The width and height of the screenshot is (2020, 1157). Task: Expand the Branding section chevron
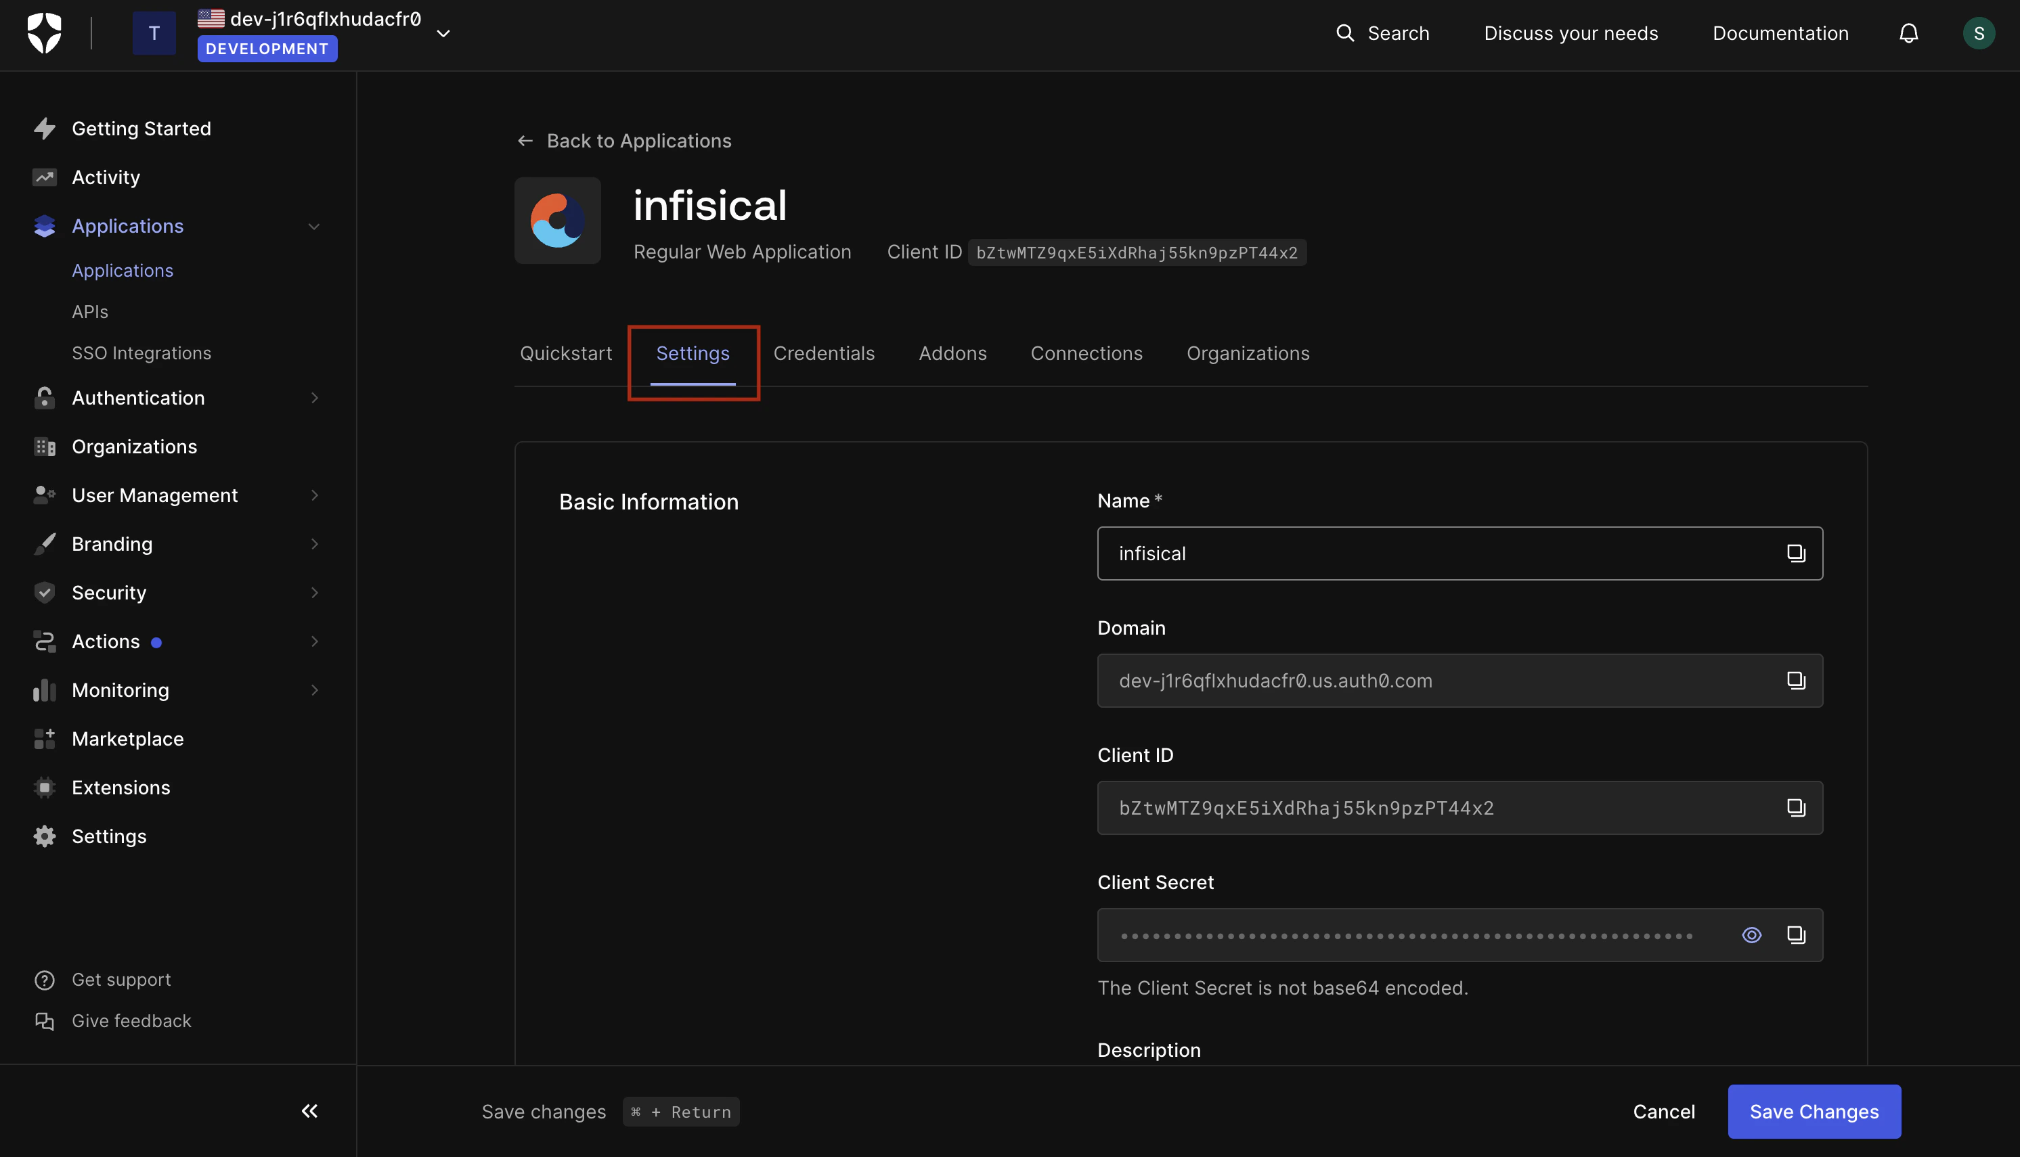(x=314, y=543)
